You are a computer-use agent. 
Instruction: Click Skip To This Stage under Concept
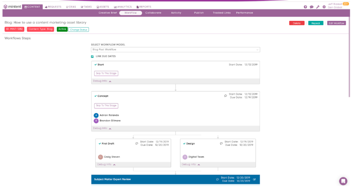pyautogui.click(x=106, y=105)
